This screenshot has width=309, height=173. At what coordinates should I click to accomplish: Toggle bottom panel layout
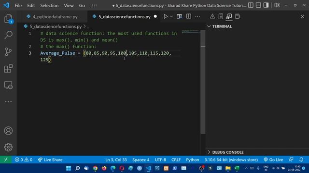pyautogui.click(x=258, y=5)
